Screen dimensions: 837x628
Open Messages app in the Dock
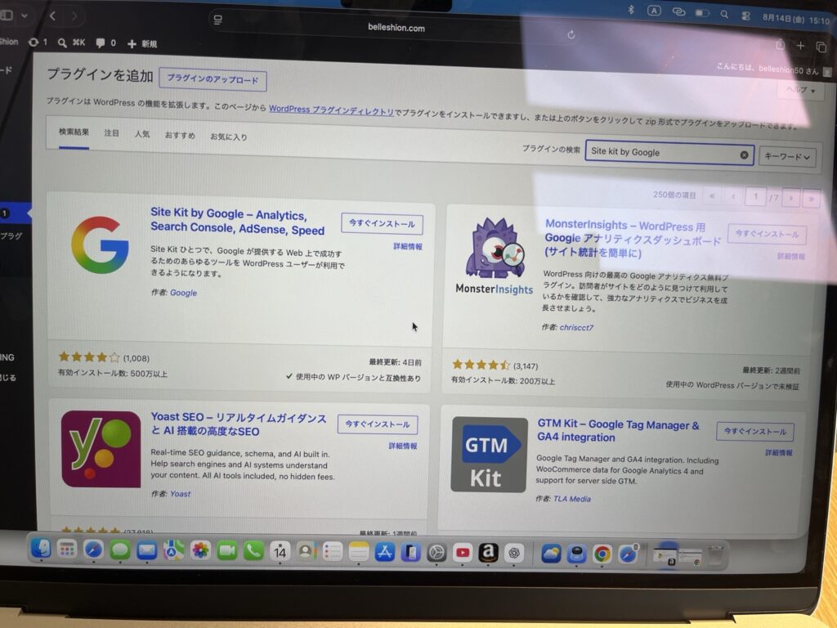(x=120, y=550)
